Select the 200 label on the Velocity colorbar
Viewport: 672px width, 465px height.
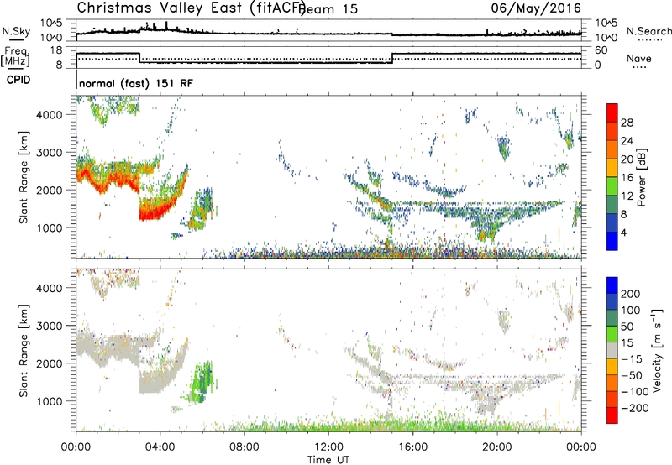(631, 294)
